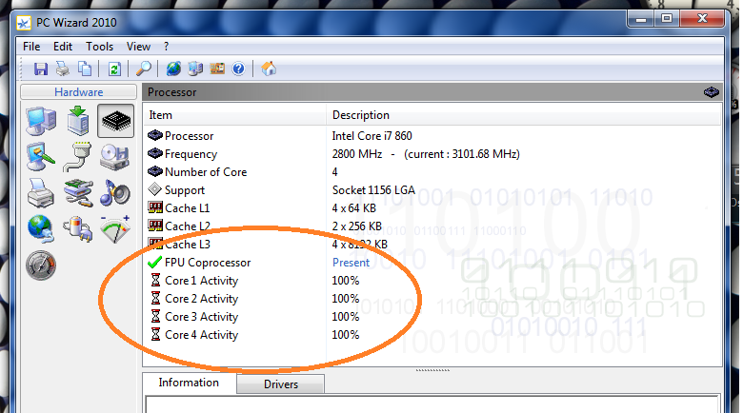Maximize the PC Wizard 2010 window

(x=667, y=19)
